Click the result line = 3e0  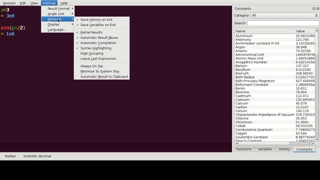(x=7, y=16)
